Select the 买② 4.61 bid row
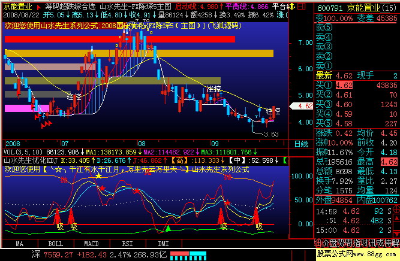 357,95
